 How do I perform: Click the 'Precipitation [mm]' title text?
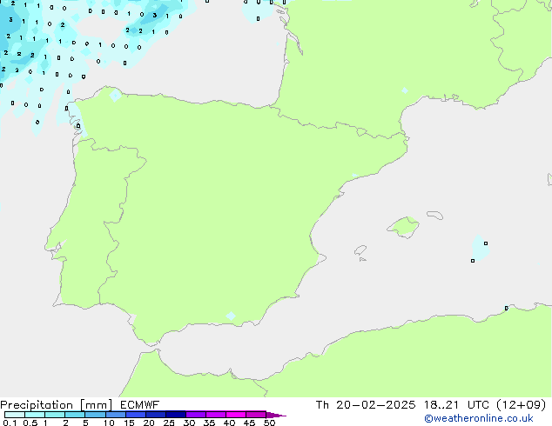(57, 405)
